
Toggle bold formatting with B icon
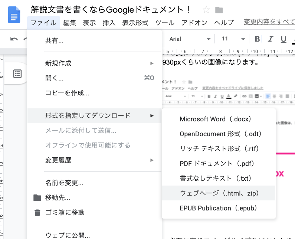click(258, 39)
